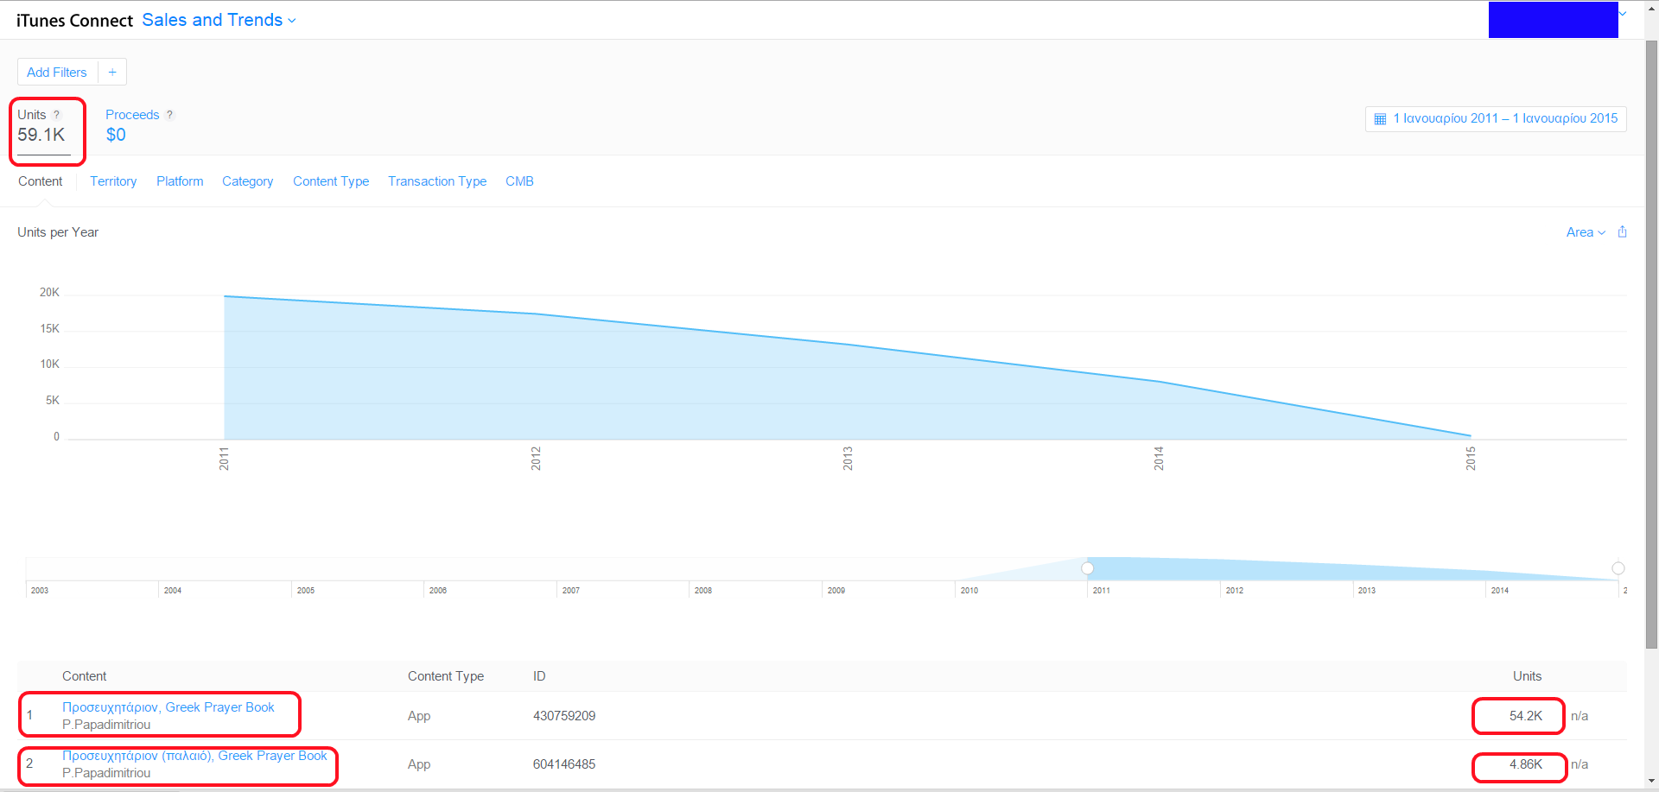The height and width of the screenshot is (792, 1659).
Task: Click the left timeline range handle at 2011
Action: (1087, 568)
